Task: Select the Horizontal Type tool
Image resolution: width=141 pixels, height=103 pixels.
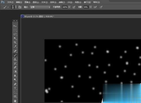Action: 15,88
